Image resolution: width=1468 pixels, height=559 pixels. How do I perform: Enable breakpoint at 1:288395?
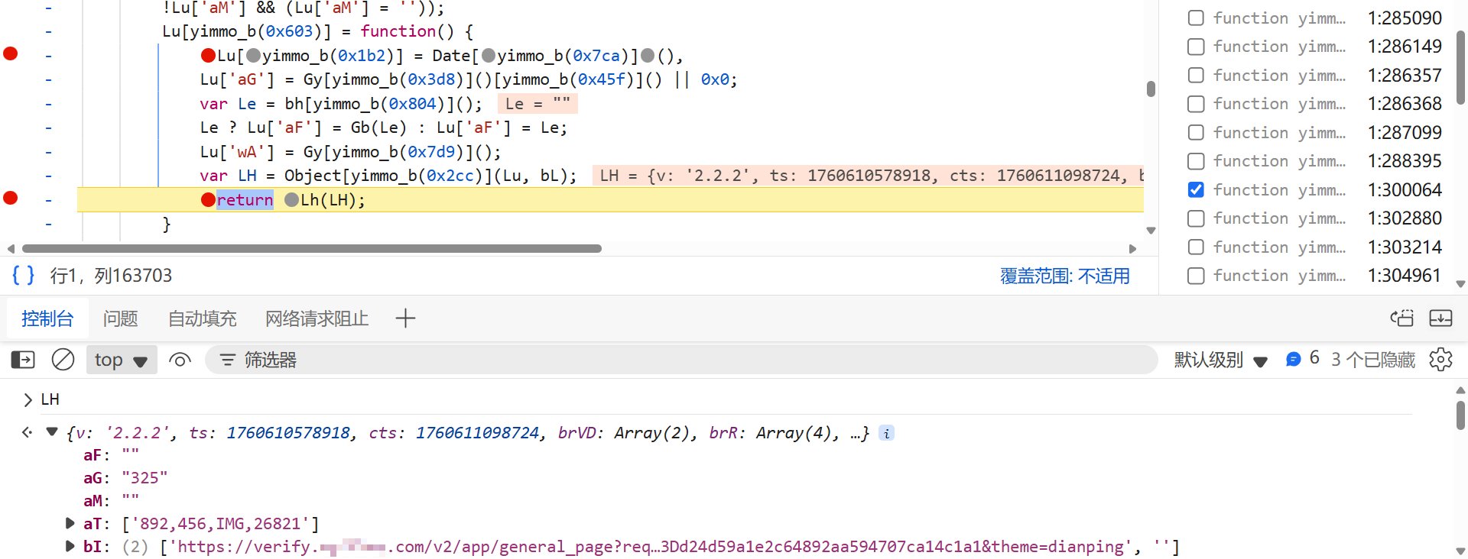[x=1196, y=161]
